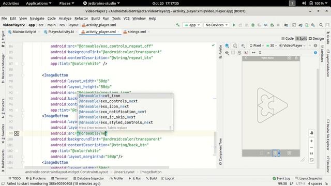Viewport: 331px width, 186px height.
Task: Open the jetbrains-studio app menu in the top bar
Action: [101, 3]
